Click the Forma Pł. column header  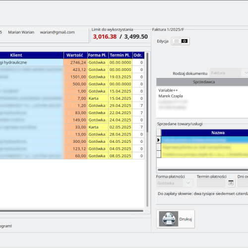(98, 55)
